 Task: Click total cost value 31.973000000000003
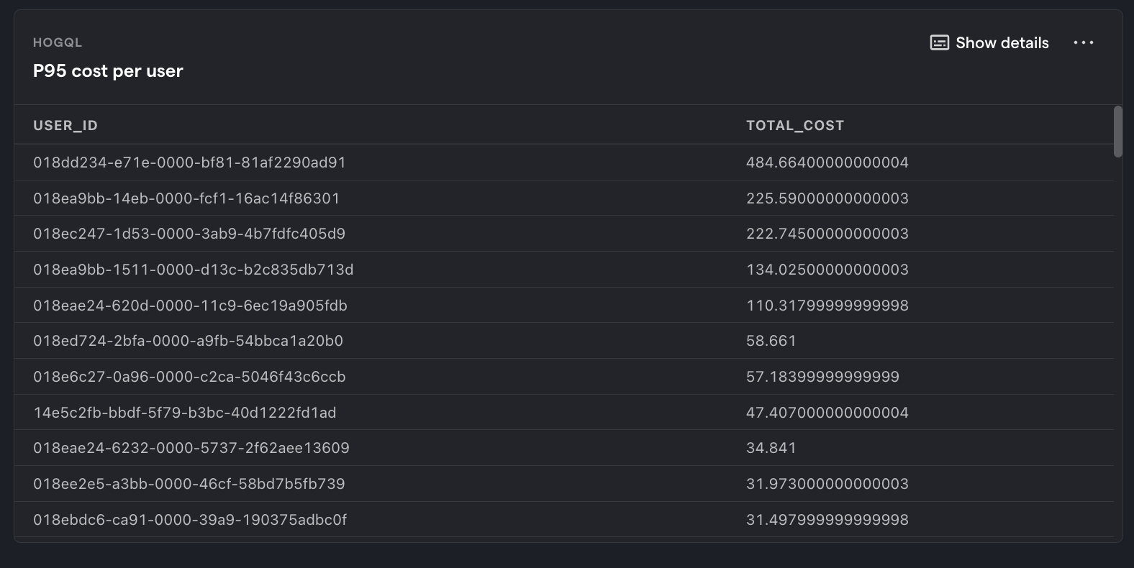827,484
